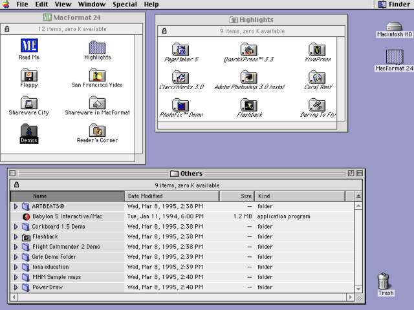Click the Flashback folder icon in Others list
Viewport: 414px width, 310px height.
point(26,237)
